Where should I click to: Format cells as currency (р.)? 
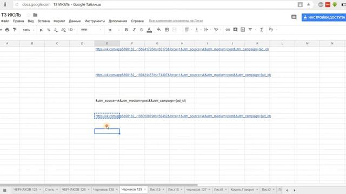click(41, 30)
